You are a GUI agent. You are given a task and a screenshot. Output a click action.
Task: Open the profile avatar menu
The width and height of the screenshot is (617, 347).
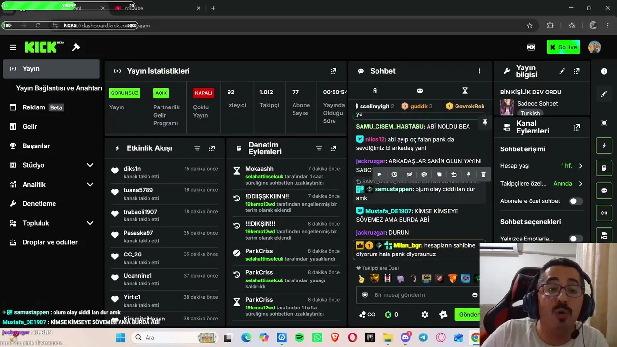point(594,47)
